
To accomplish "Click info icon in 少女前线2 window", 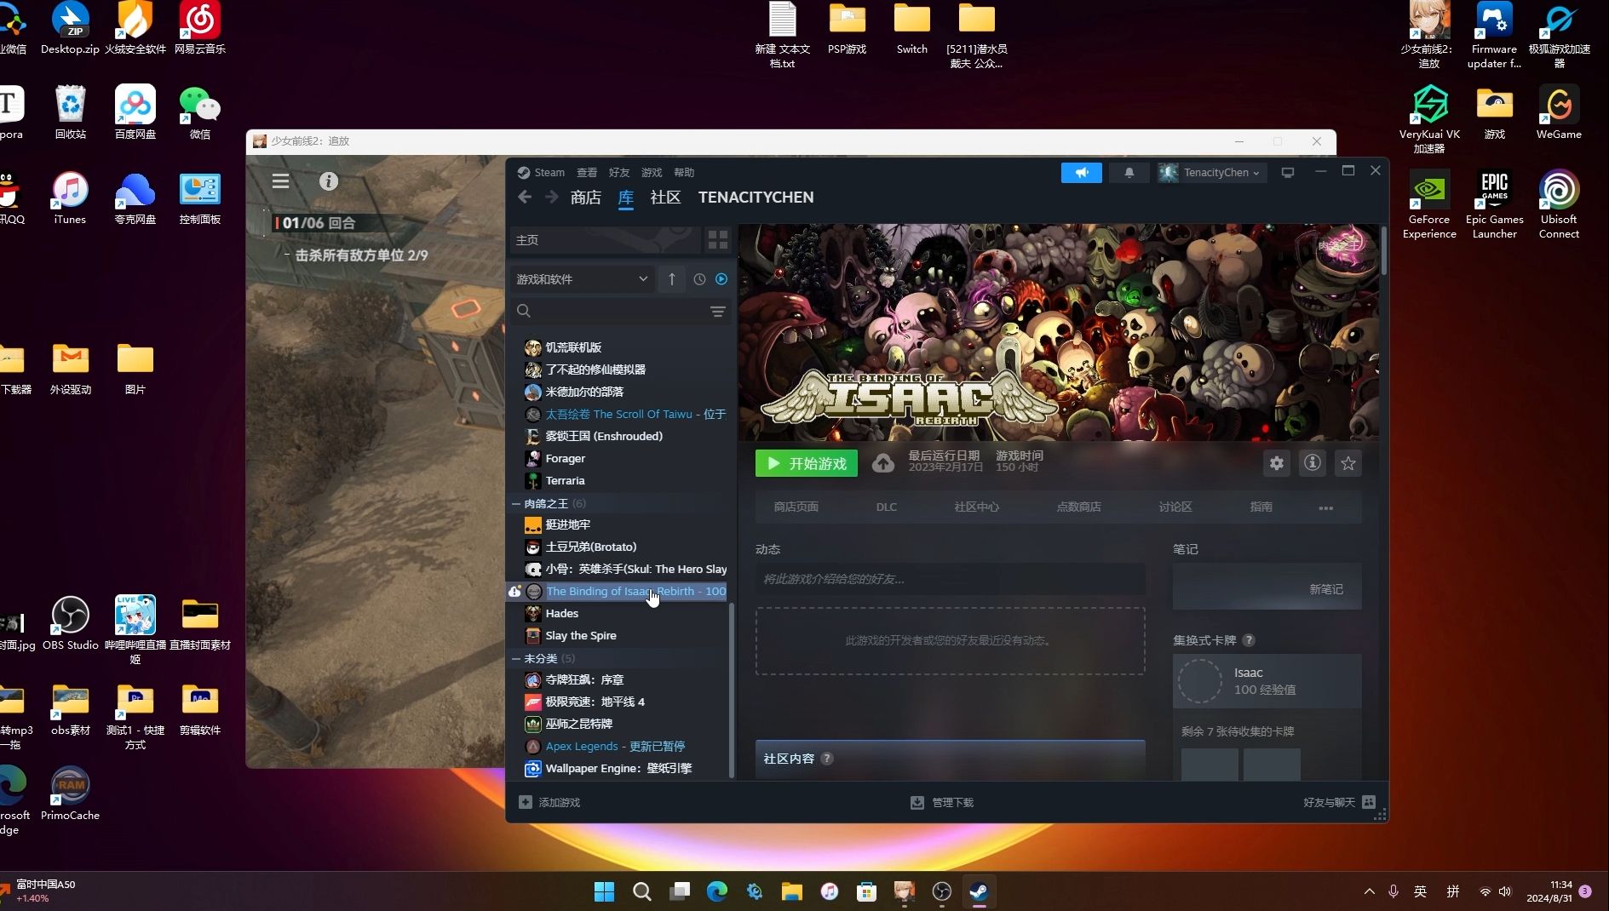I will click(x=329, y=181).
